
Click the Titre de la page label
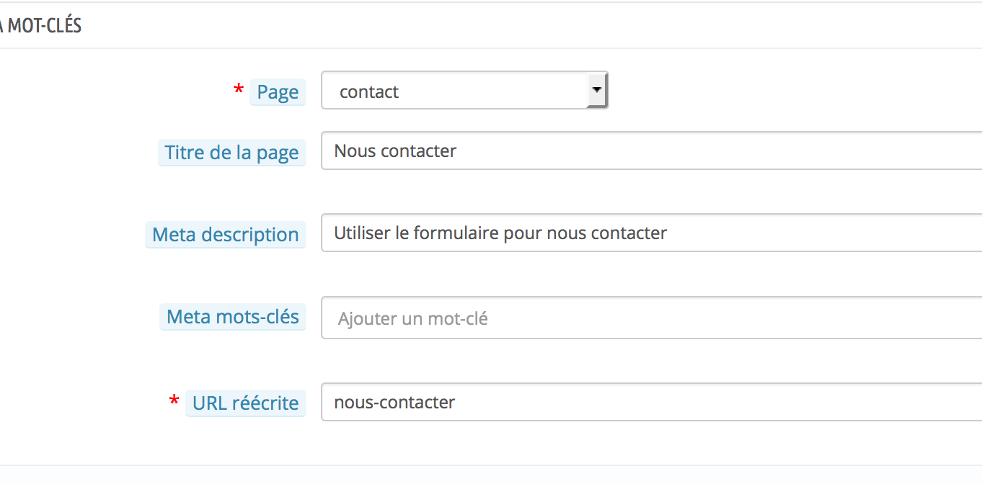pos(231,153)
